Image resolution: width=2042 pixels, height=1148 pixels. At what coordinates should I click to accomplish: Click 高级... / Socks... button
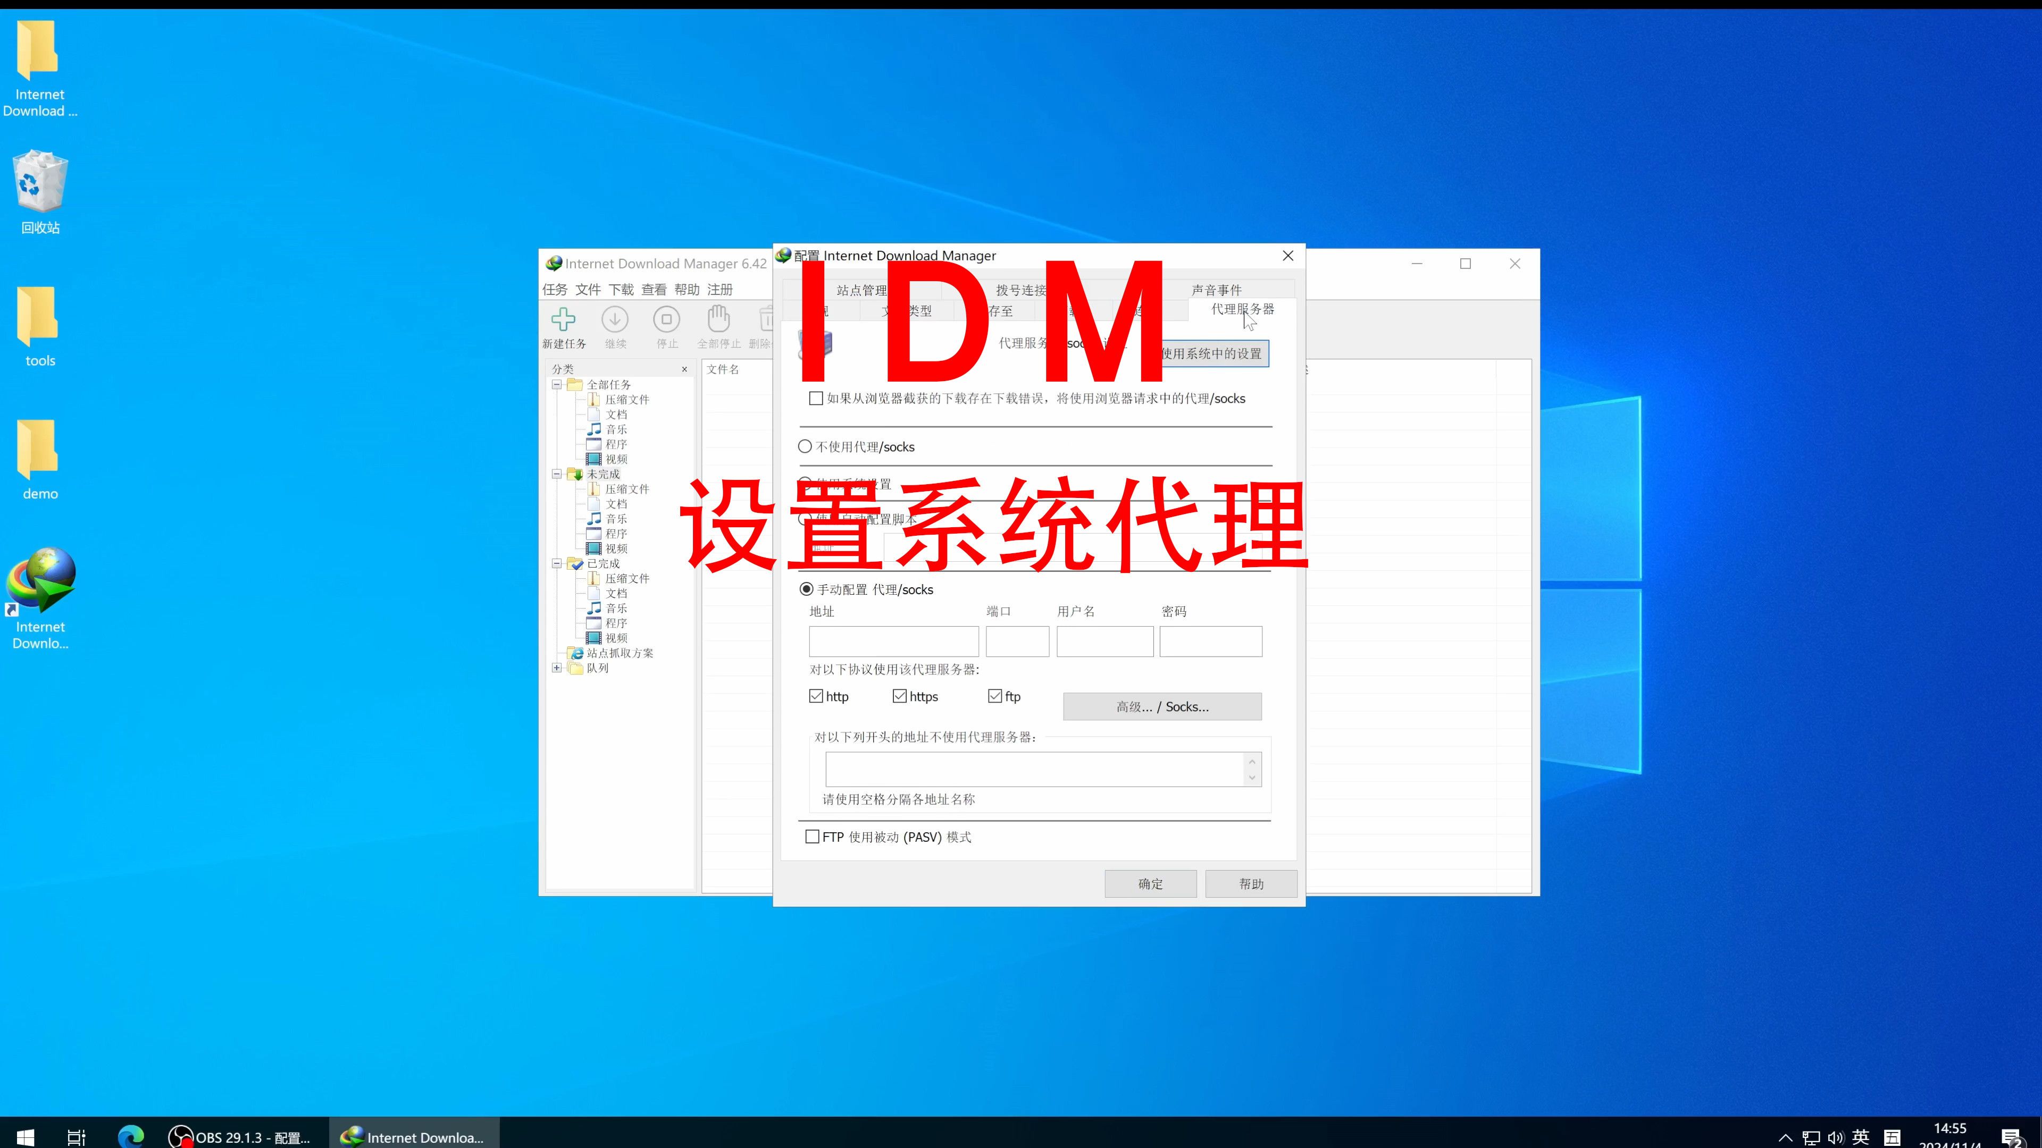click(1162, 707)
